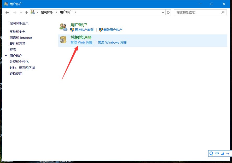The image size is (232, 163).
Task: Click shield icon beside 删除用户帐户
Action: tap(101, 30)
